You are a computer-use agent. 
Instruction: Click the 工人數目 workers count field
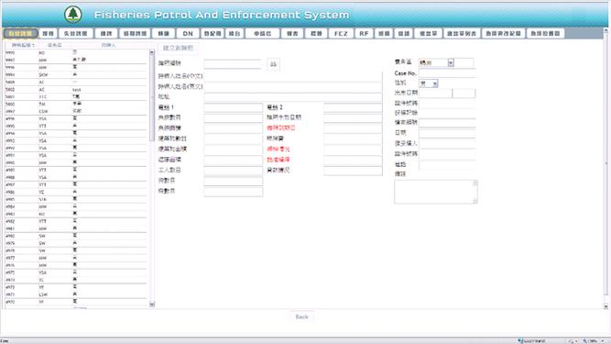[233, 171]
